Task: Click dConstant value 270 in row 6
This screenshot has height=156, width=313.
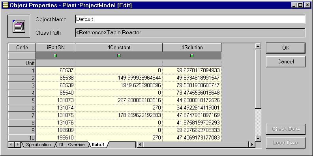Action: click(119, 108)
